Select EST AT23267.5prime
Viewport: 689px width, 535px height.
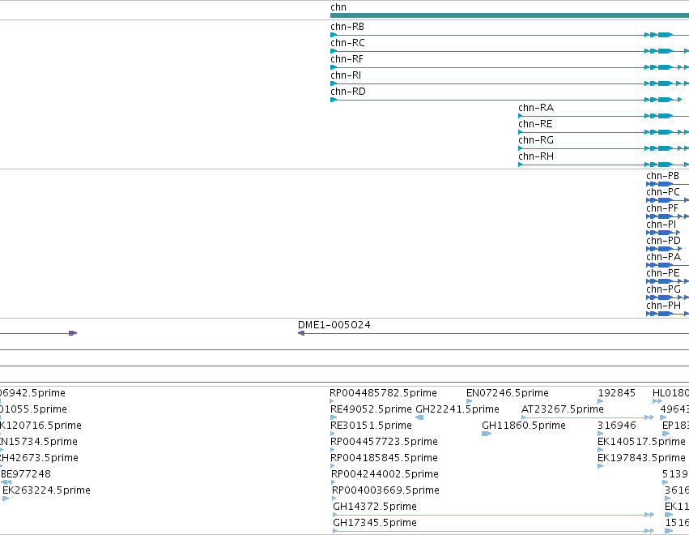[563, 409]
